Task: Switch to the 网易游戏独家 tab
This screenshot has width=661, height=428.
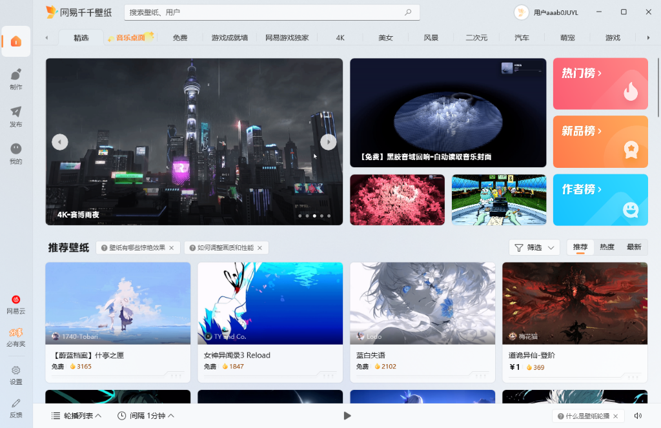Action: pos(287,37)
